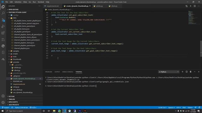Maximize the panel with up chevron

[x=195, y=72]
